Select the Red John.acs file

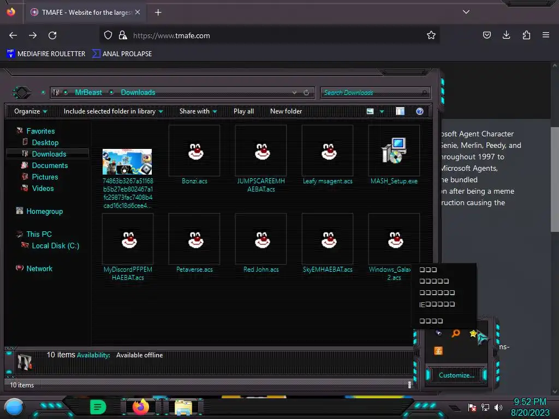tap(261, 243)
